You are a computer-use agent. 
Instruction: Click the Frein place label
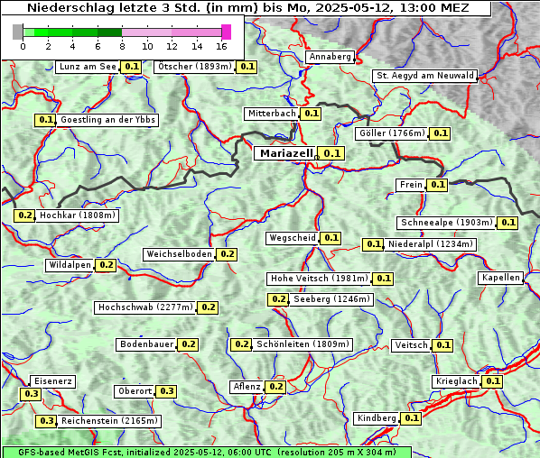(411, 185)
